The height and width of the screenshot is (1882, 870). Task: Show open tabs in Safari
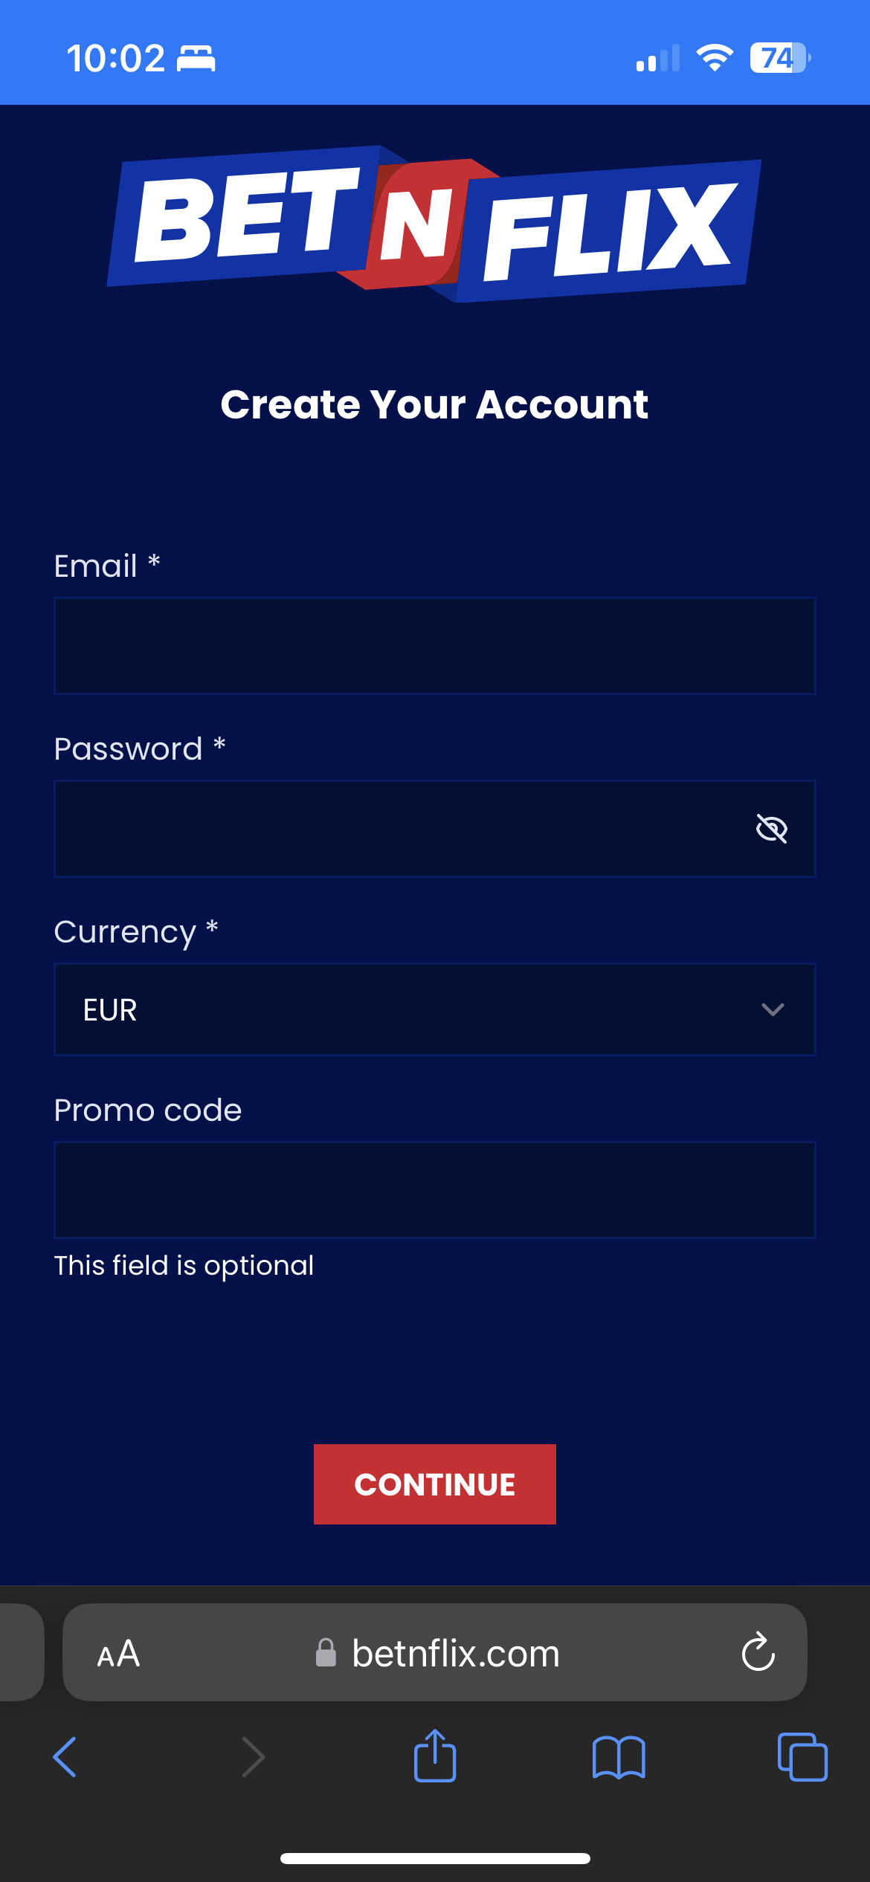[x=802, y=1757]
